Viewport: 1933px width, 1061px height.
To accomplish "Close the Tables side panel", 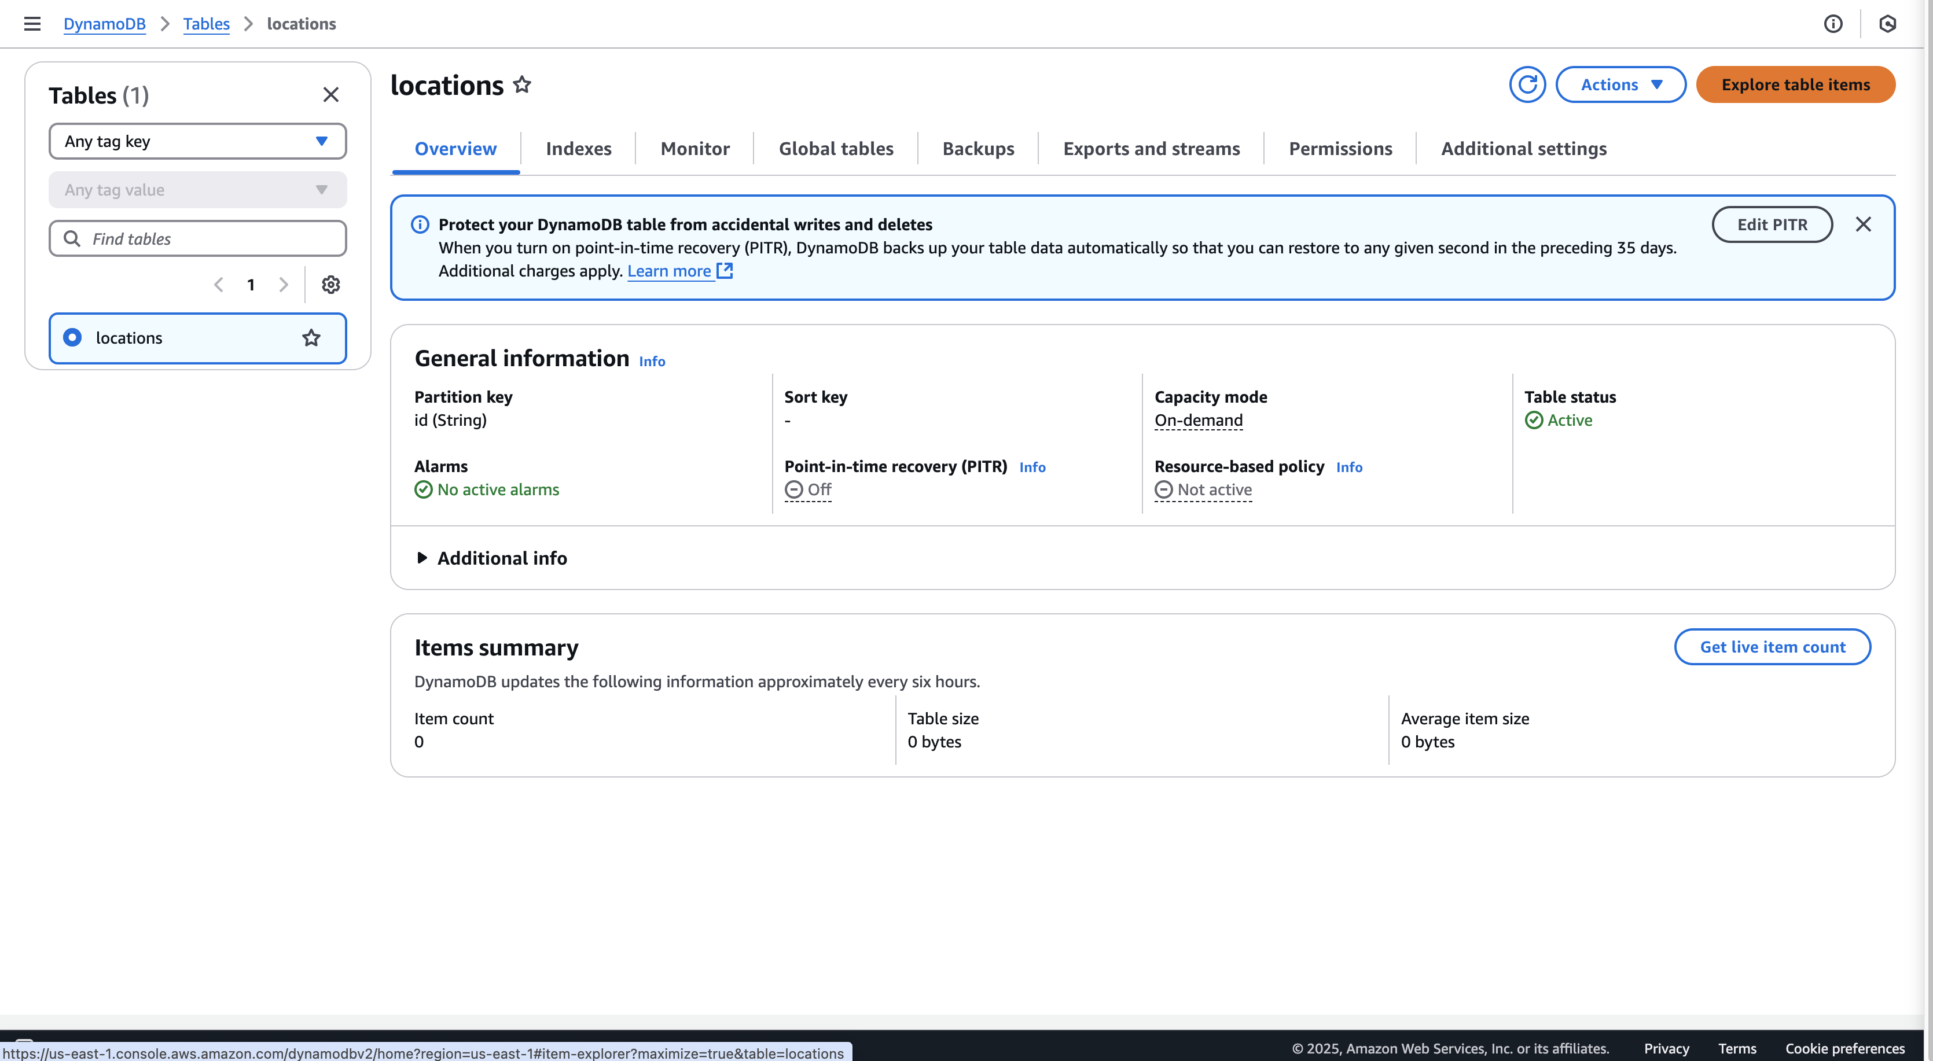I will click(x=331, y=94).
